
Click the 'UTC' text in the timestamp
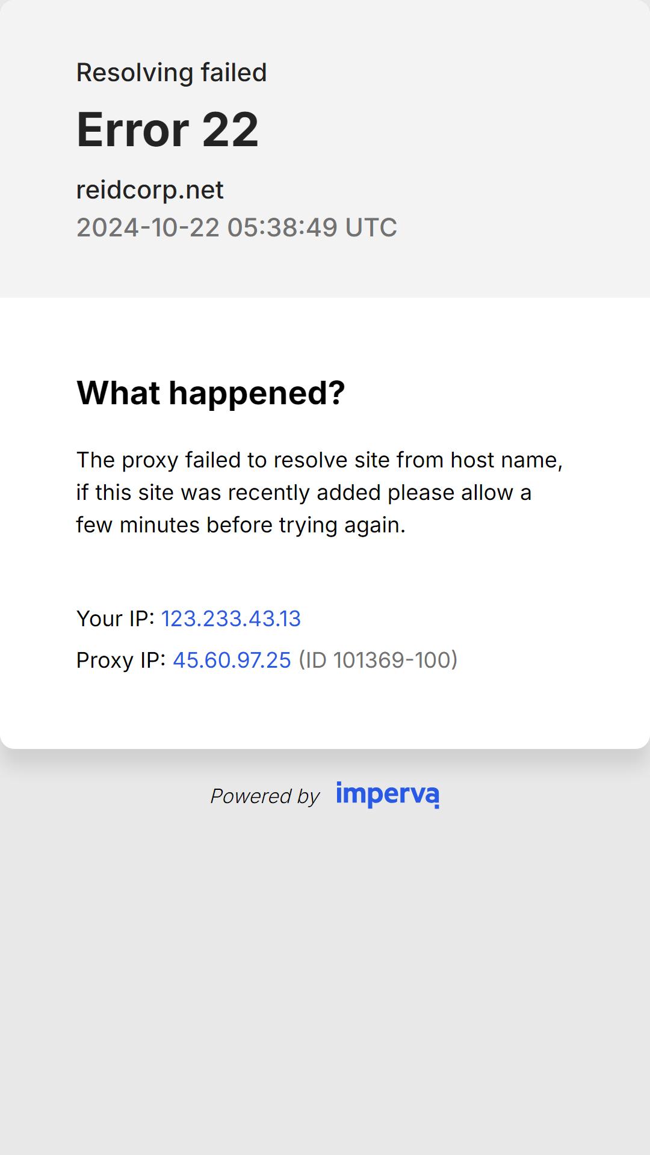click(x=371, y=227)
